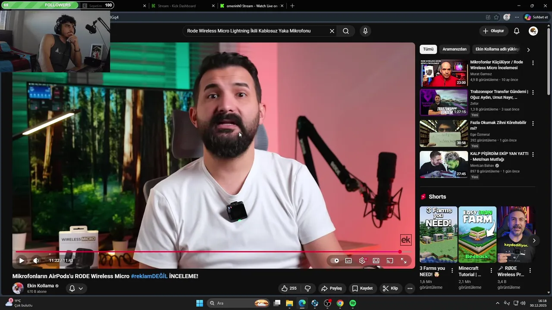
Task: Click Paylaş share button
Action: [x=332, y=288]
